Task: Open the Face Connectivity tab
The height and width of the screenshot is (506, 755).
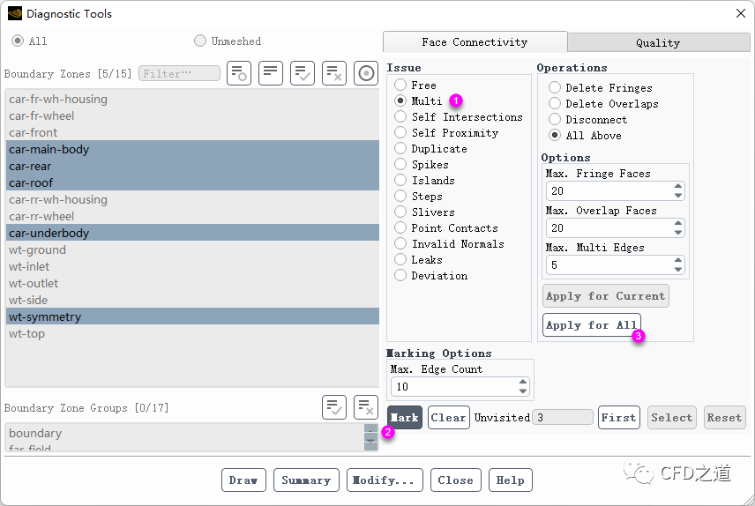Action: (x=475, y=42)
